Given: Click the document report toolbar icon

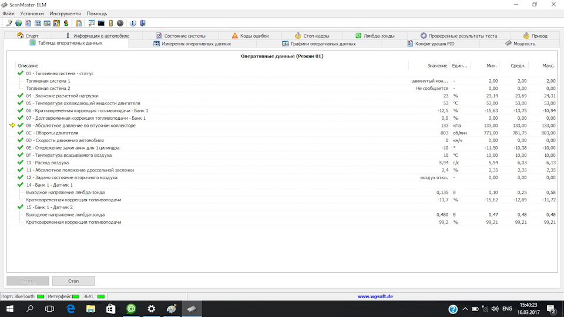Looking at the screenshot, I should click(28, 23).
